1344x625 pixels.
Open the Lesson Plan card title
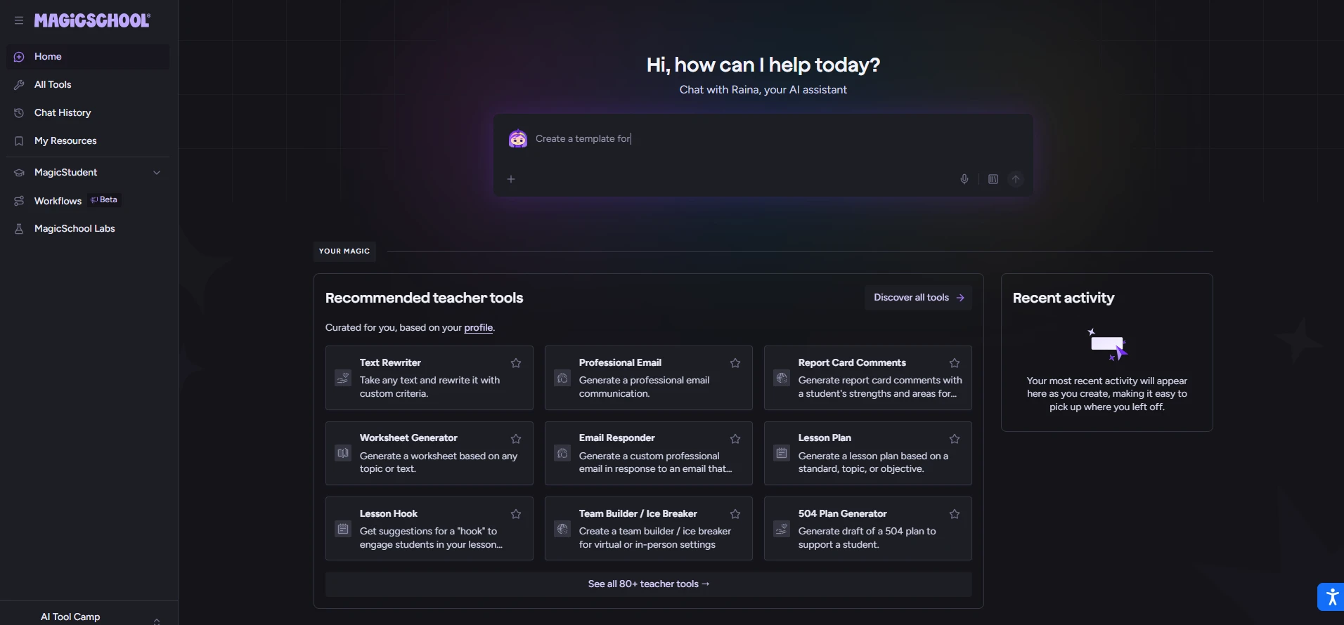tap(825, 438)
